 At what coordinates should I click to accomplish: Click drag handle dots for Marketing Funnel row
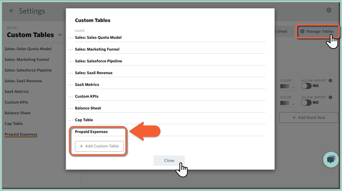[71, 50]
